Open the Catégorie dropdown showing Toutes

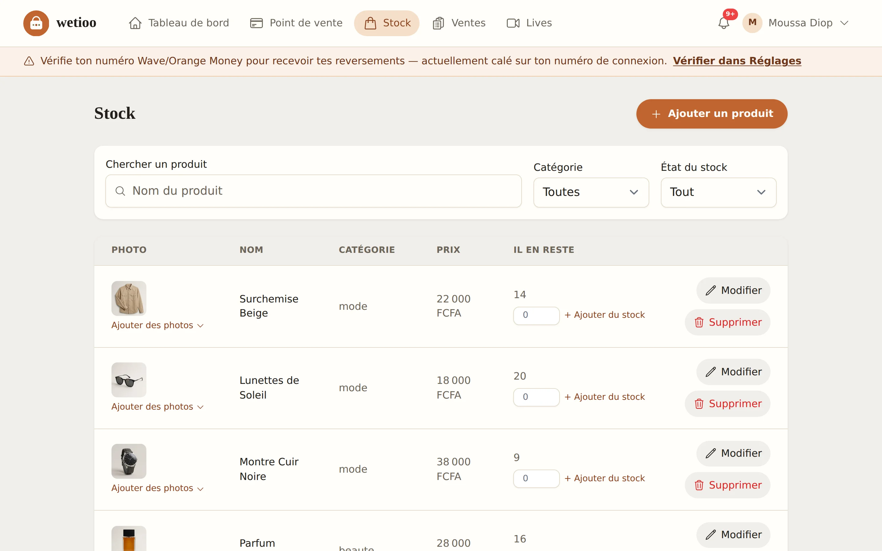591,193
